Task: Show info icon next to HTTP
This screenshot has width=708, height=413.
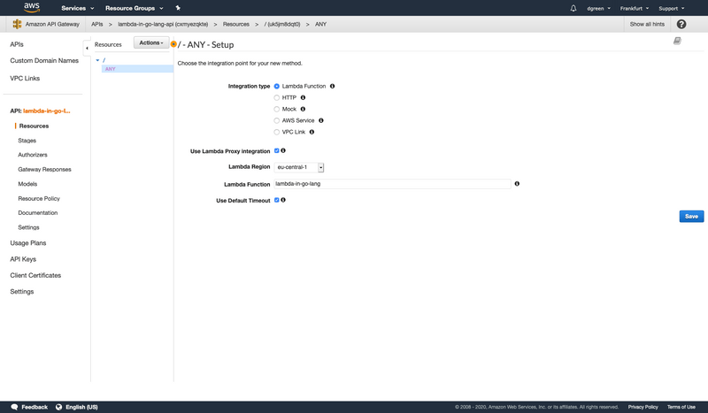Action: pyautogui.click(x=303, y=97)
